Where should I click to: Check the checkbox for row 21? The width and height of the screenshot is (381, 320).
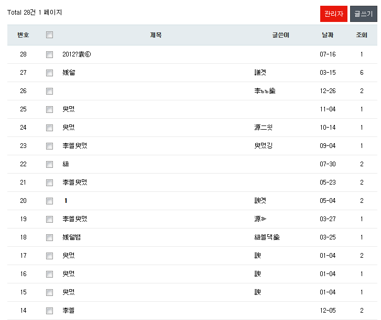[x=50, y=182]
